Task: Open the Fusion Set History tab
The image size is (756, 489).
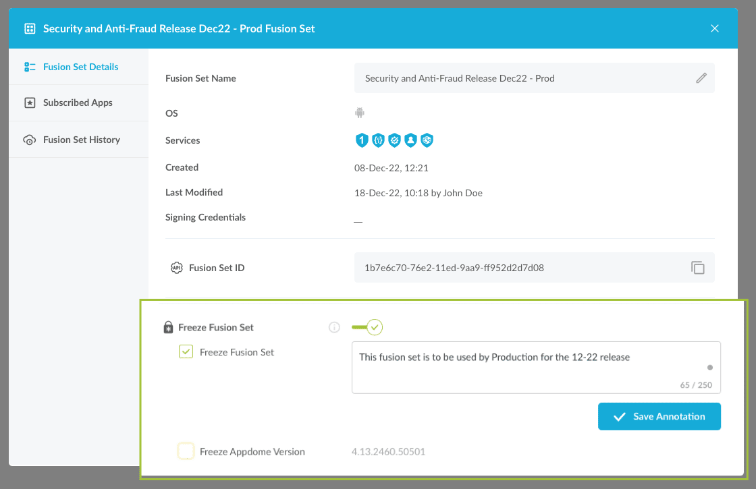Action: tap(81, 140)
